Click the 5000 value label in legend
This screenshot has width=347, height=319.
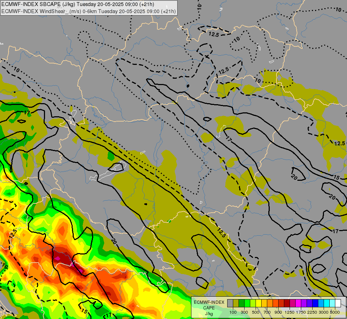[335, 312]
